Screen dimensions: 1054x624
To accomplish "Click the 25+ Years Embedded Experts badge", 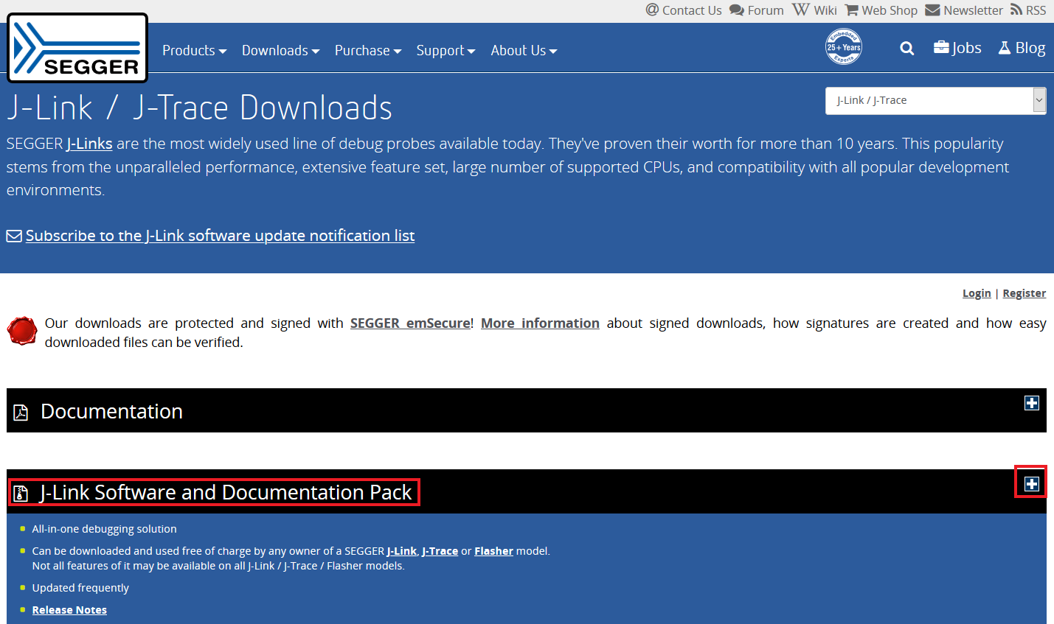I will coord(843,48).
